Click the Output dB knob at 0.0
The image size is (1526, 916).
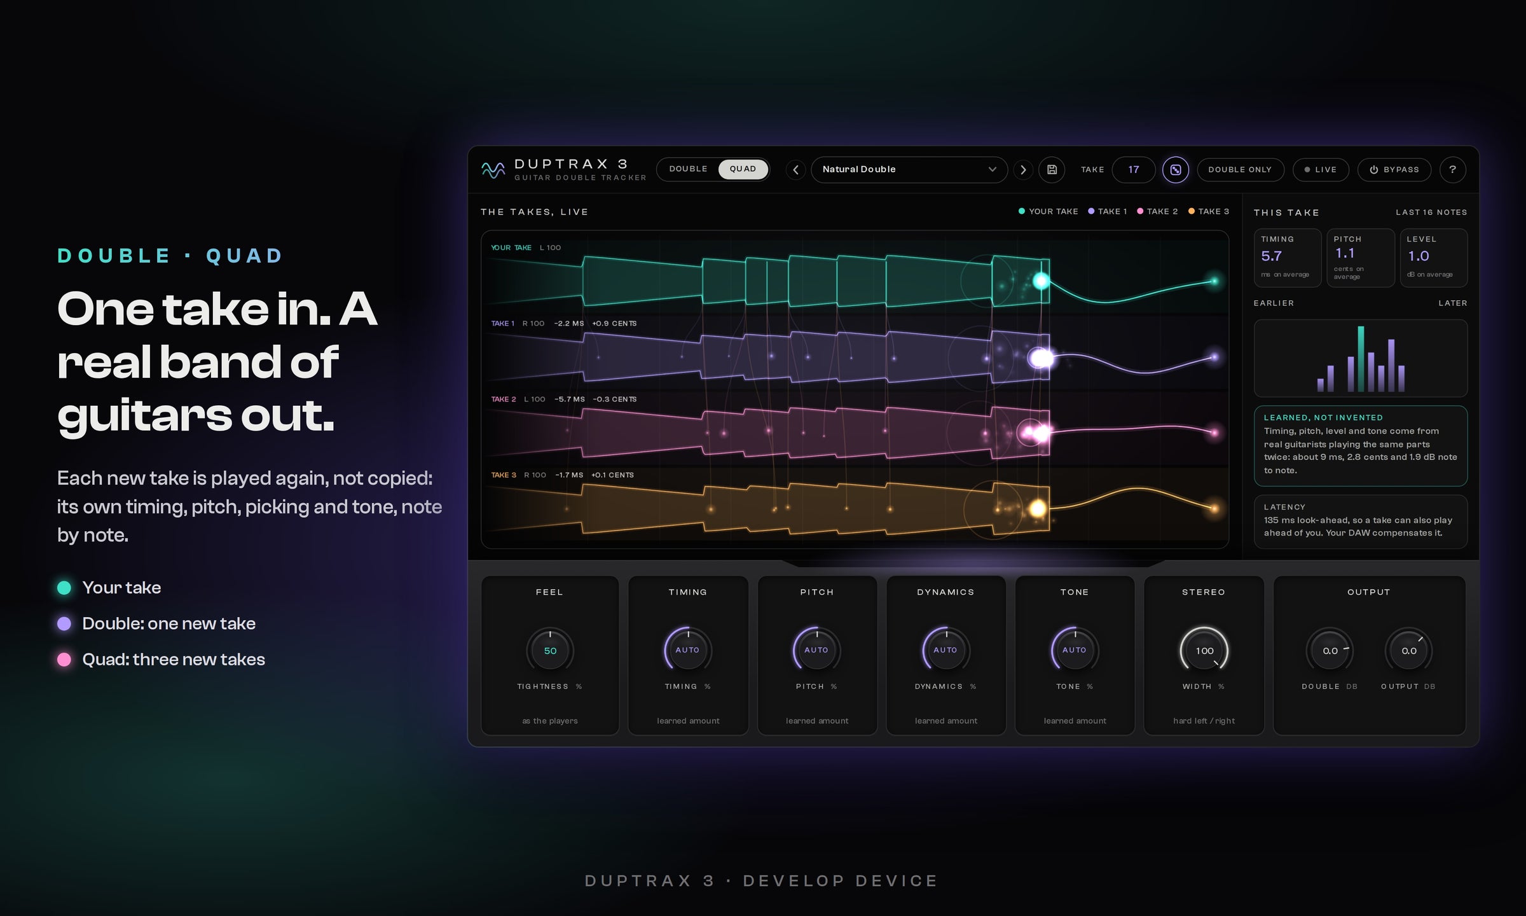1409,650
